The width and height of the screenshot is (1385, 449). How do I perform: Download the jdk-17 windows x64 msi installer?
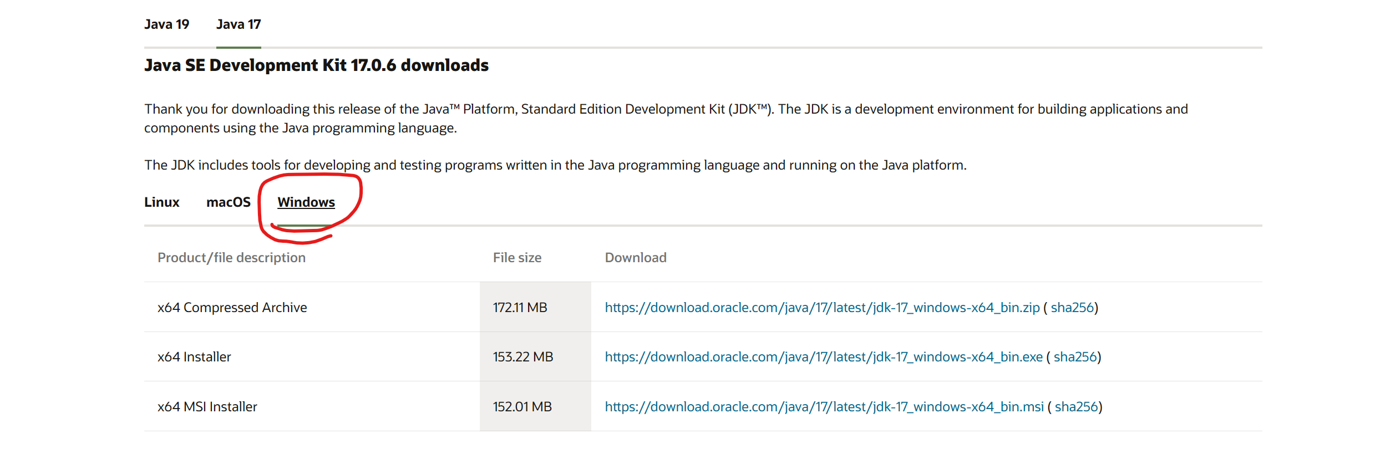point(824,407)
